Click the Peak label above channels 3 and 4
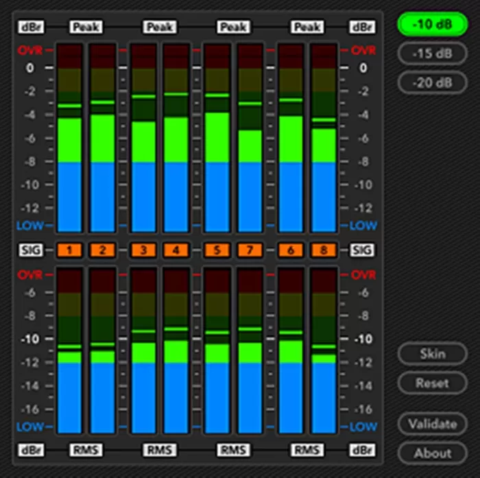Screen dimensions: 480x478 (x=160, y=27)
